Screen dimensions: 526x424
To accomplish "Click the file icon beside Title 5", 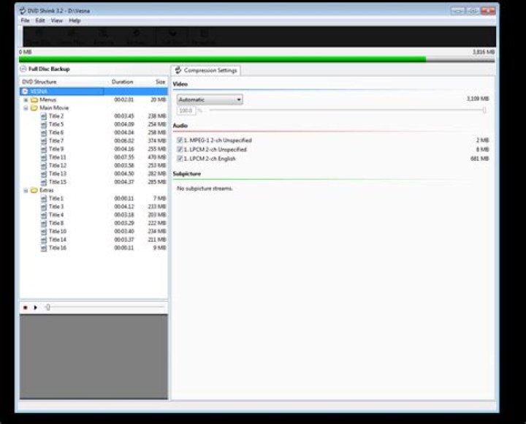I will pos(44,124).
